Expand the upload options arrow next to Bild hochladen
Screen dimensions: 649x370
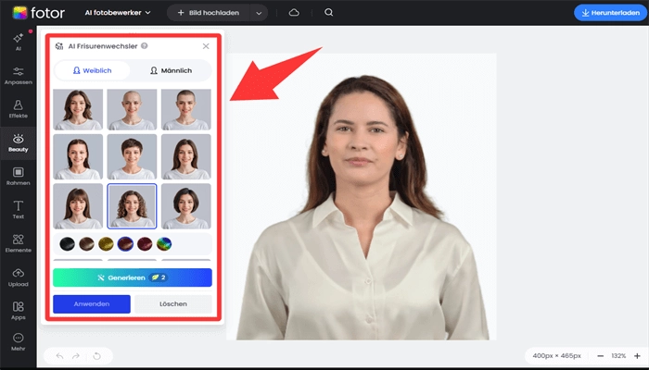[x=259, y=13]
